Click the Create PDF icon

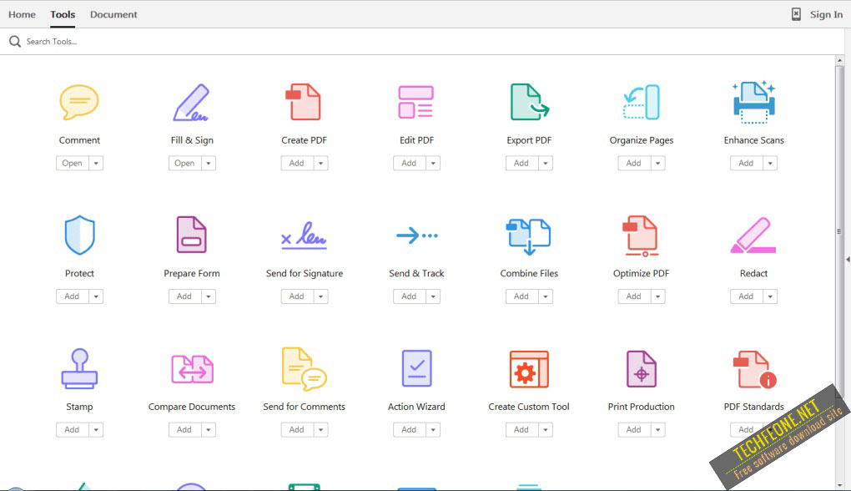(x=304, y=102)
